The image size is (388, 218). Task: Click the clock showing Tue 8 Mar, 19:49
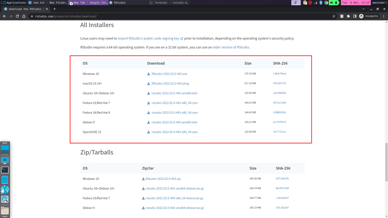tap(356, 3)
